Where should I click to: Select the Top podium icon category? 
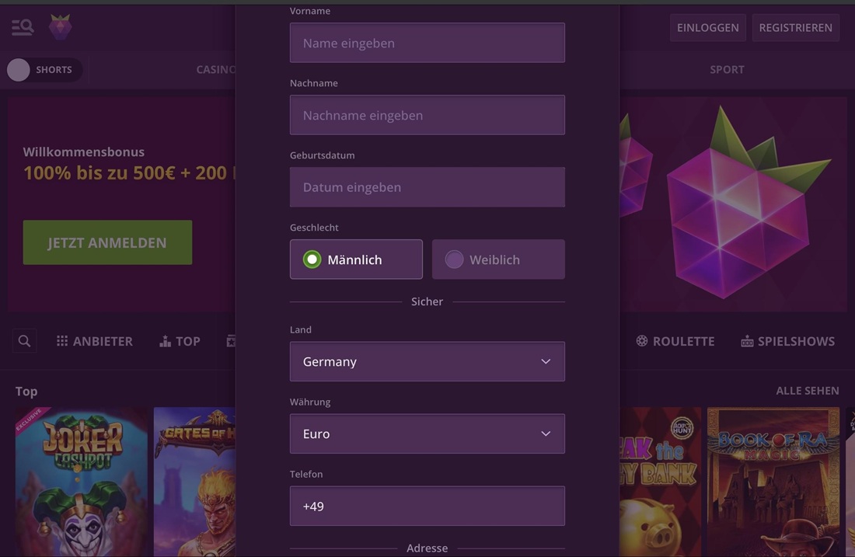[165, 341]
